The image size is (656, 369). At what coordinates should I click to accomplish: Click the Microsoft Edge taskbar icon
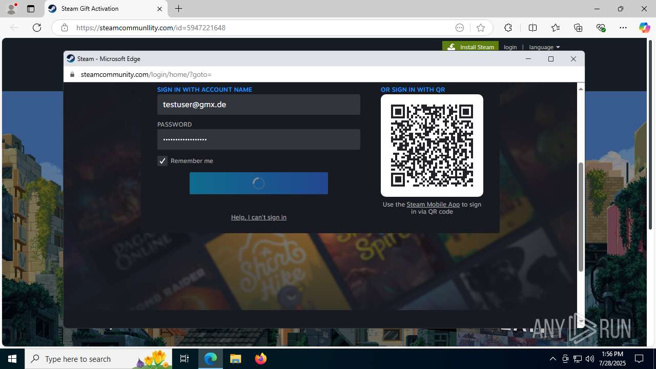pos(211,359)
